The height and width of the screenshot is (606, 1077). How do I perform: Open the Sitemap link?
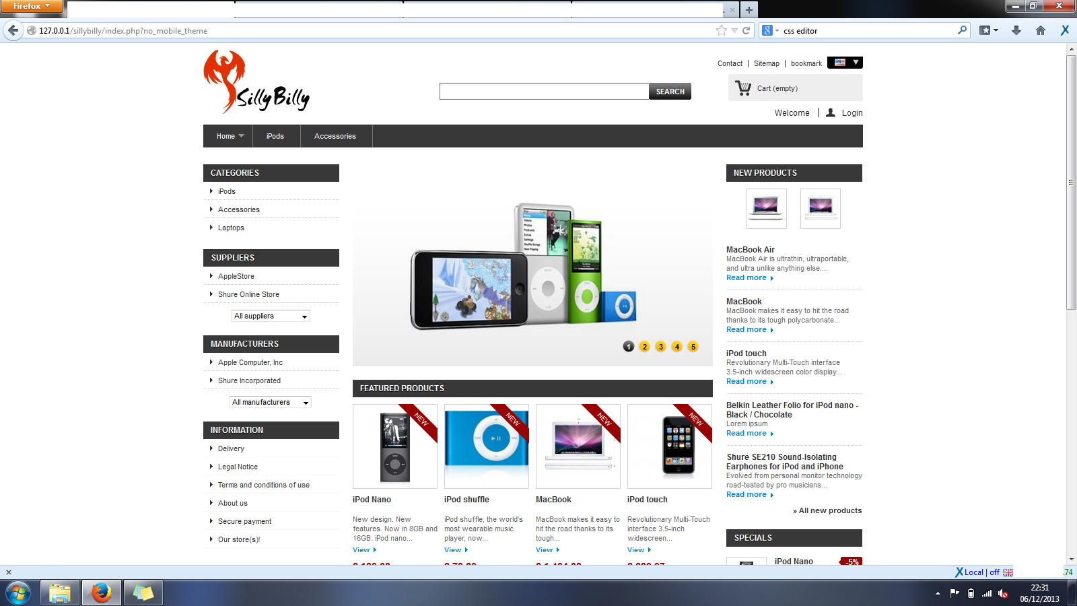767,63
